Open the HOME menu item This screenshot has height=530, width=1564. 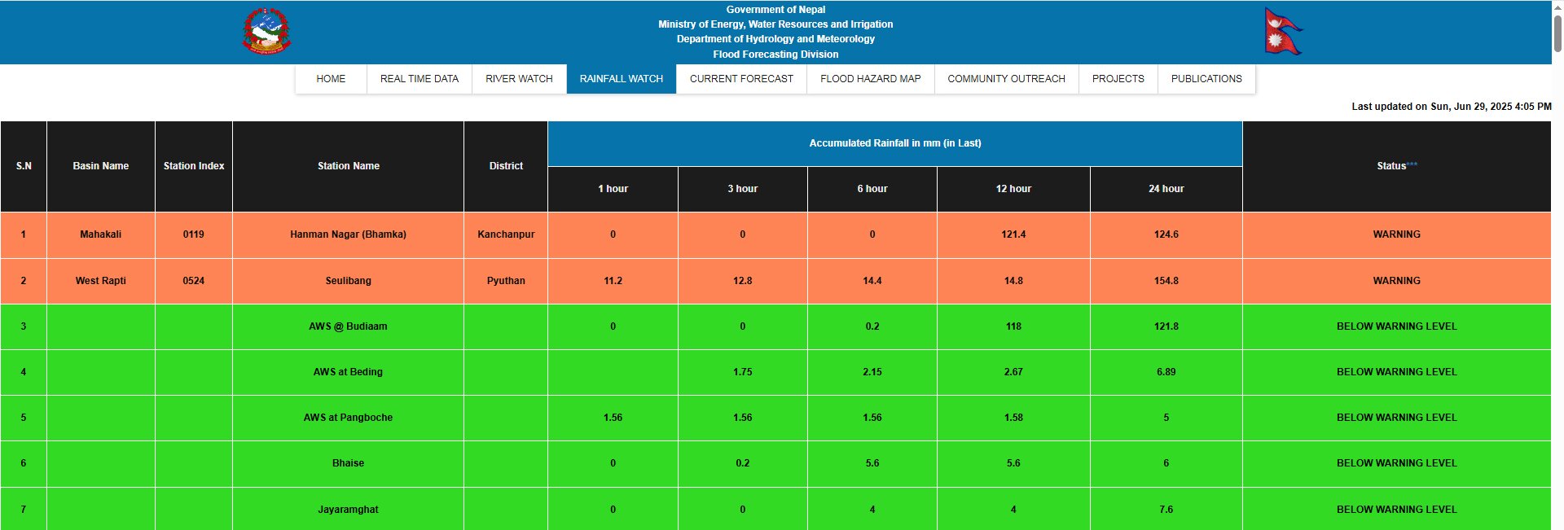331,79
